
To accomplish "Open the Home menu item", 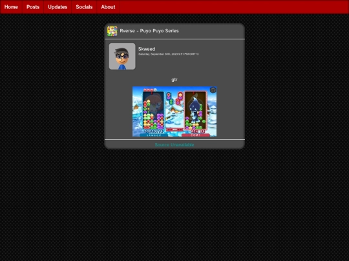I will coord(11,7).
